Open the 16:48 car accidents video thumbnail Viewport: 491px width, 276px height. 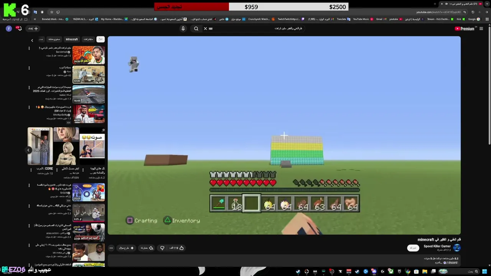tap(89, 94)
